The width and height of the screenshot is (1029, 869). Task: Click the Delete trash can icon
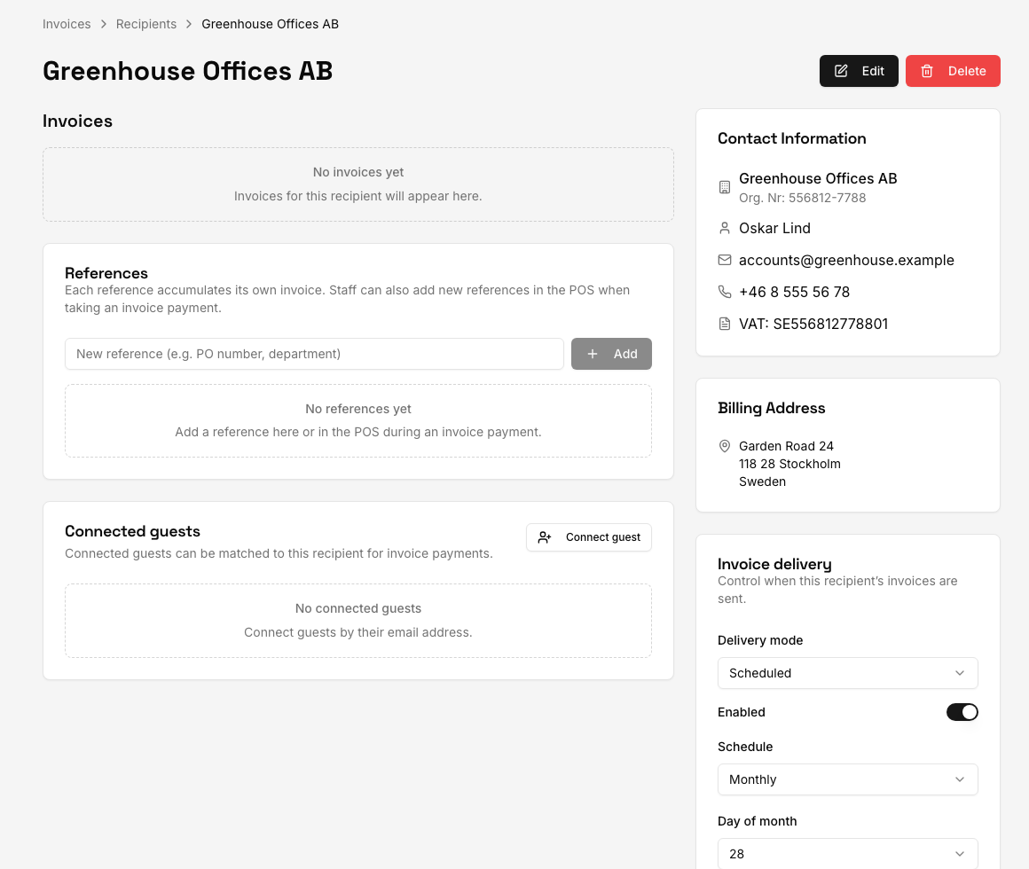click(x=927, y=71)
